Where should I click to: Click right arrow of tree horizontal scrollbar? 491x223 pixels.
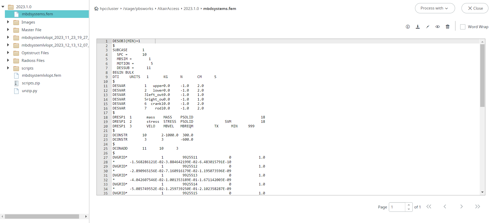(x=86, y=217)
